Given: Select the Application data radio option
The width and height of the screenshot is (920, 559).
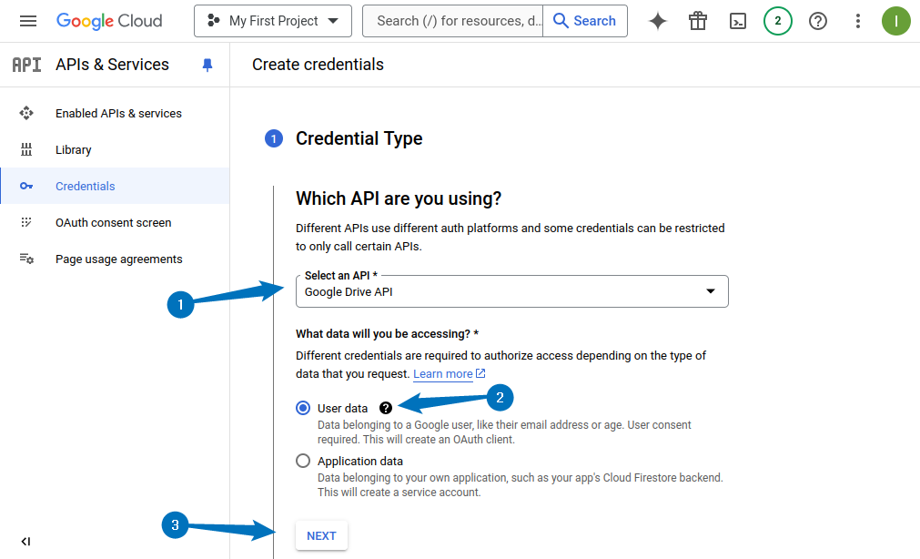Looking at the screenshot, I should [x=302, y=461].
